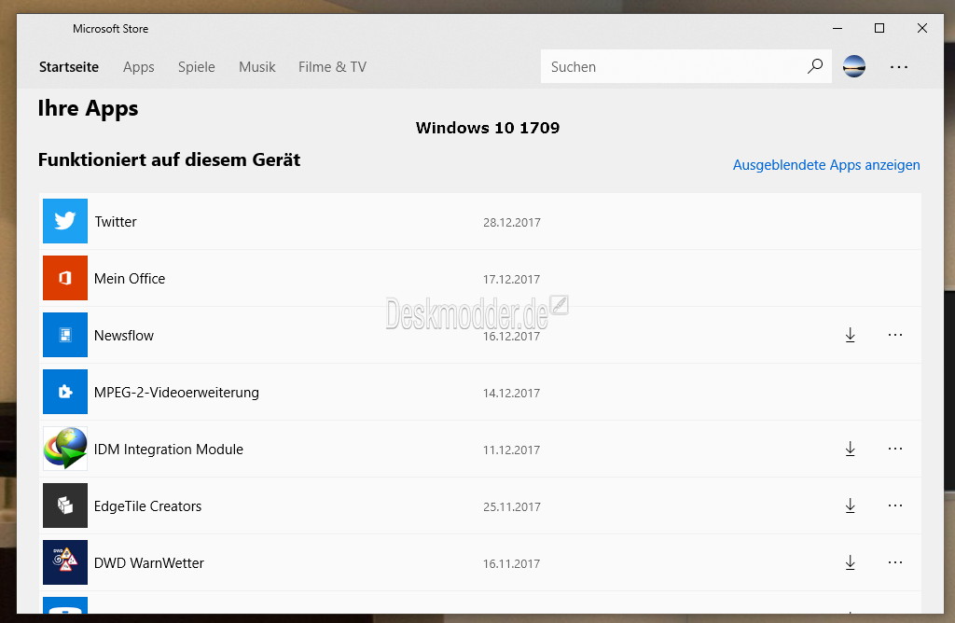Open more options for EdgeTile Creators

(x=895, y=505)
